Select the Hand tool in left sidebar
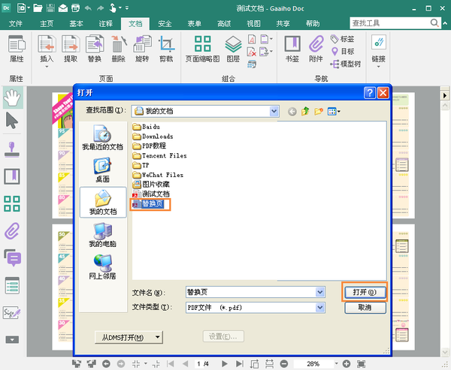451x370 pixels. [x=12, y=97]
